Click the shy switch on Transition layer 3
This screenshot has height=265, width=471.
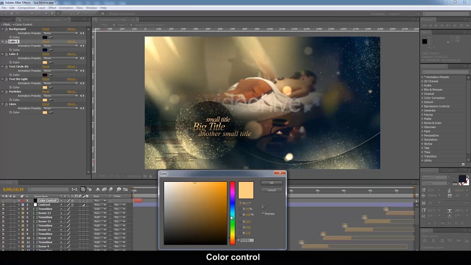61,209
